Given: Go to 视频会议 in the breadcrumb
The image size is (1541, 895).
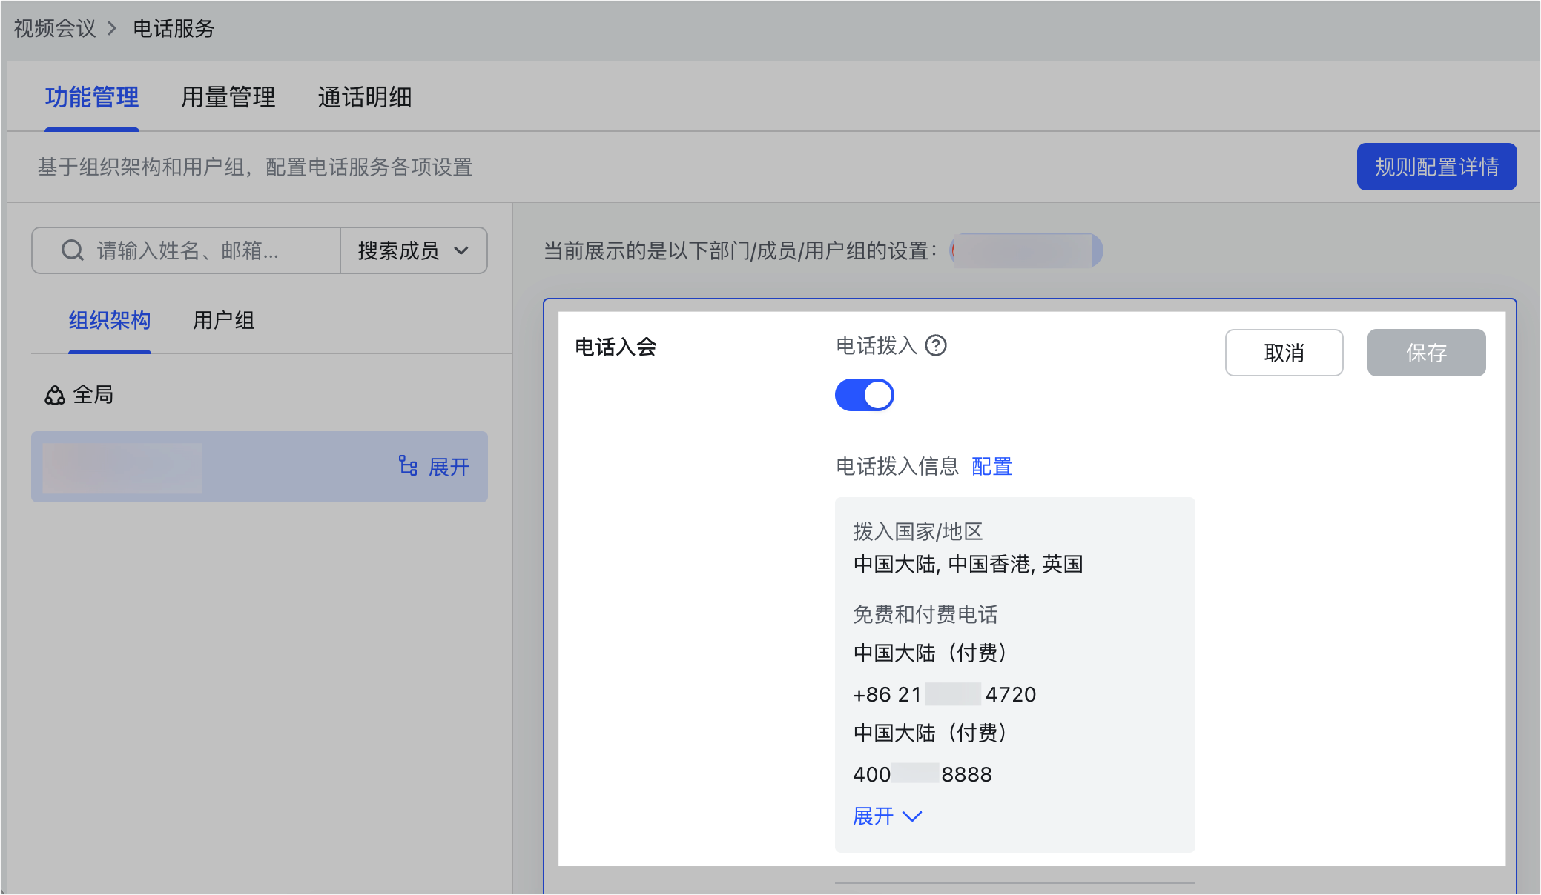Looking at the screenshot, I should [55, 28].
